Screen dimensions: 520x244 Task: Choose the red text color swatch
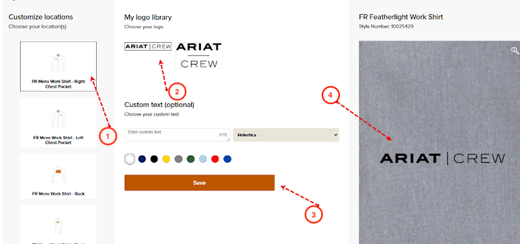point(215,159)
